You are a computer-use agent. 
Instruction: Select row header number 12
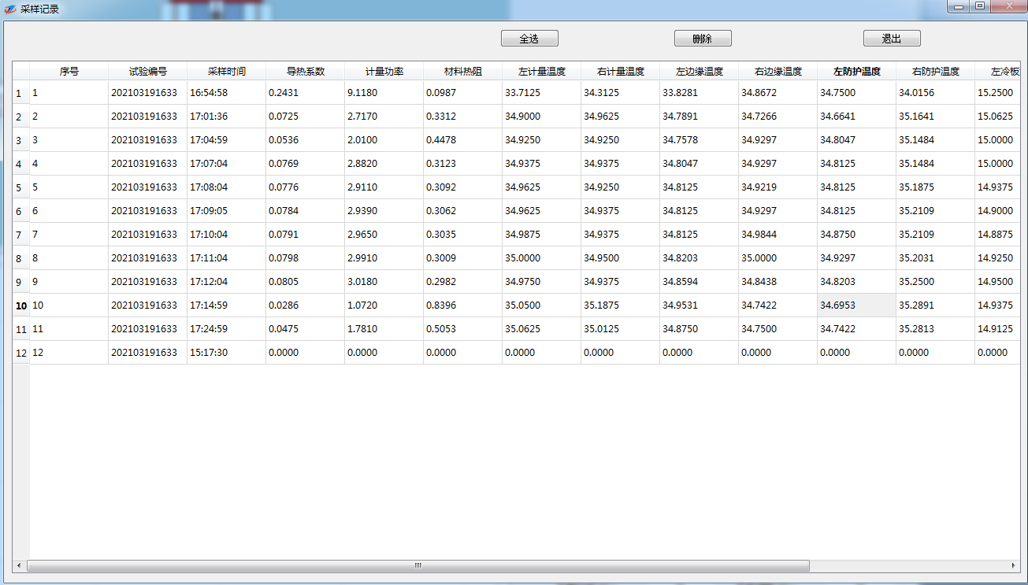[21, 353]
